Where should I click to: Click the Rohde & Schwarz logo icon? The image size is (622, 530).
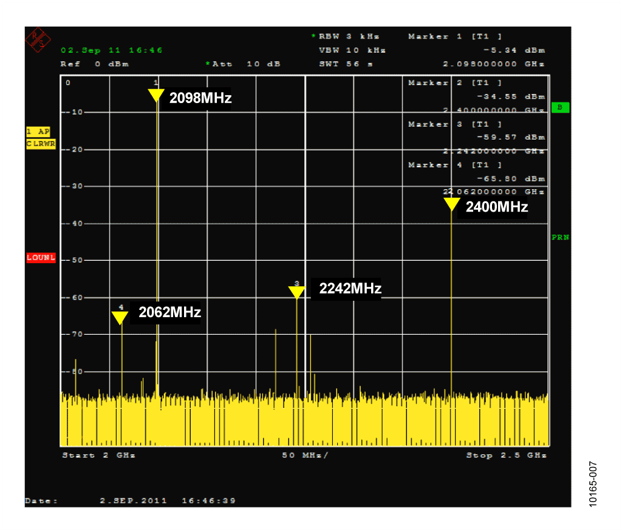tap(38, 39)
